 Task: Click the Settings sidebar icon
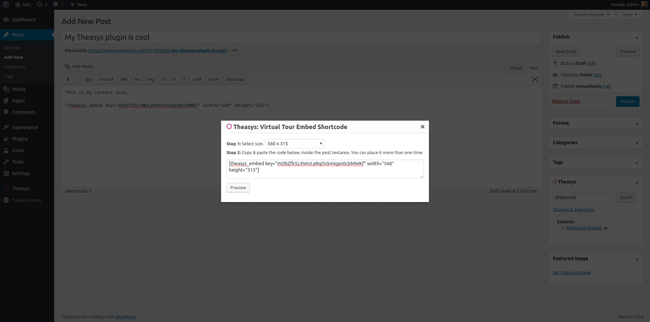click(6, 173)
